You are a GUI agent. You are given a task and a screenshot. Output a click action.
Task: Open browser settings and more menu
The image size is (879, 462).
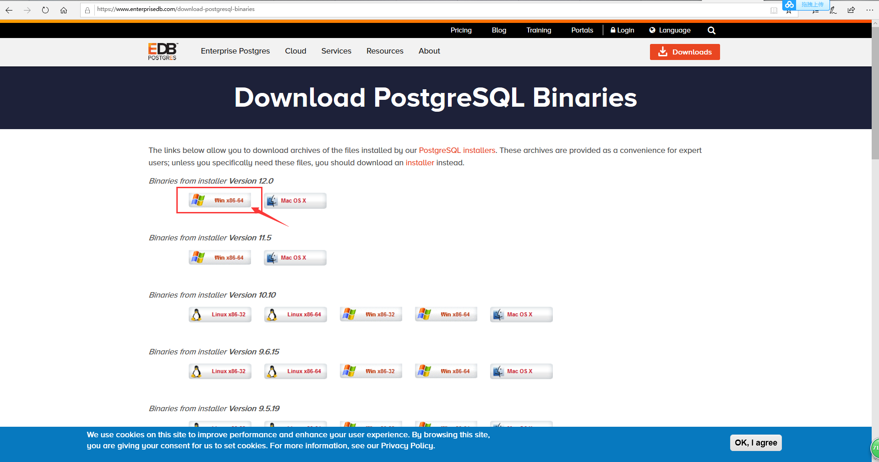point(869,10)
